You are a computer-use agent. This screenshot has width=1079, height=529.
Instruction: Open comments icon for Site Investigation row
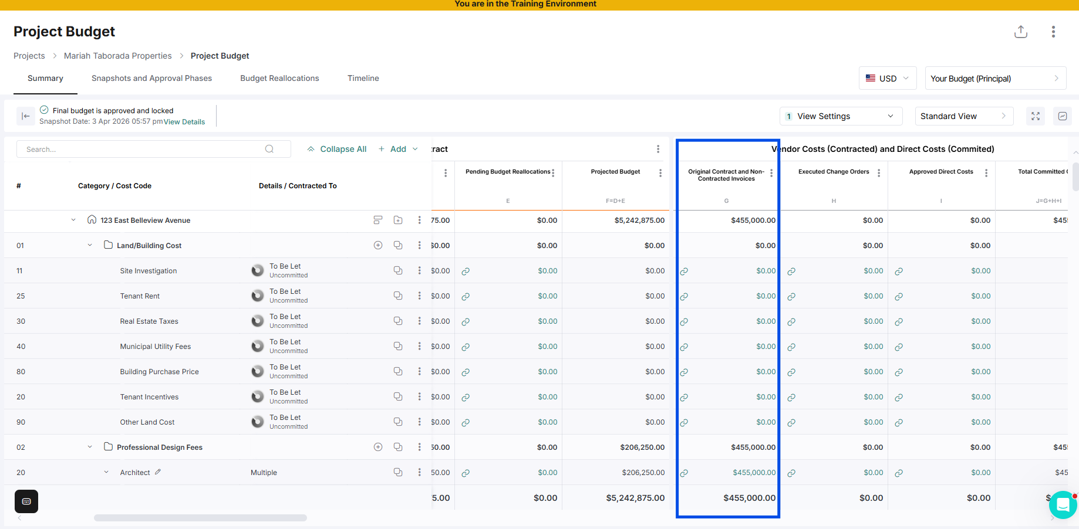398,270
